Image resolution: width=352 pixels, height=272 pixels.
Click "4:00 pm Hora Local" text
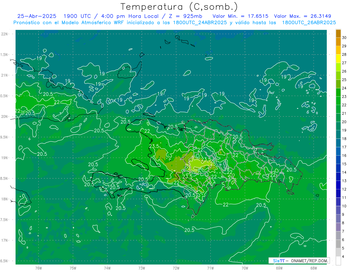click(x=130, y=16)
